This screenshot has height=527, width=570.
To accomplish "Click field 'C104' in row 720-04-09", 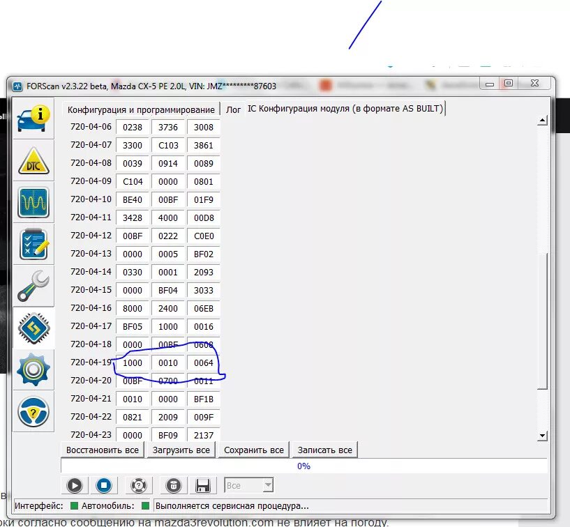I will [133, 182].
